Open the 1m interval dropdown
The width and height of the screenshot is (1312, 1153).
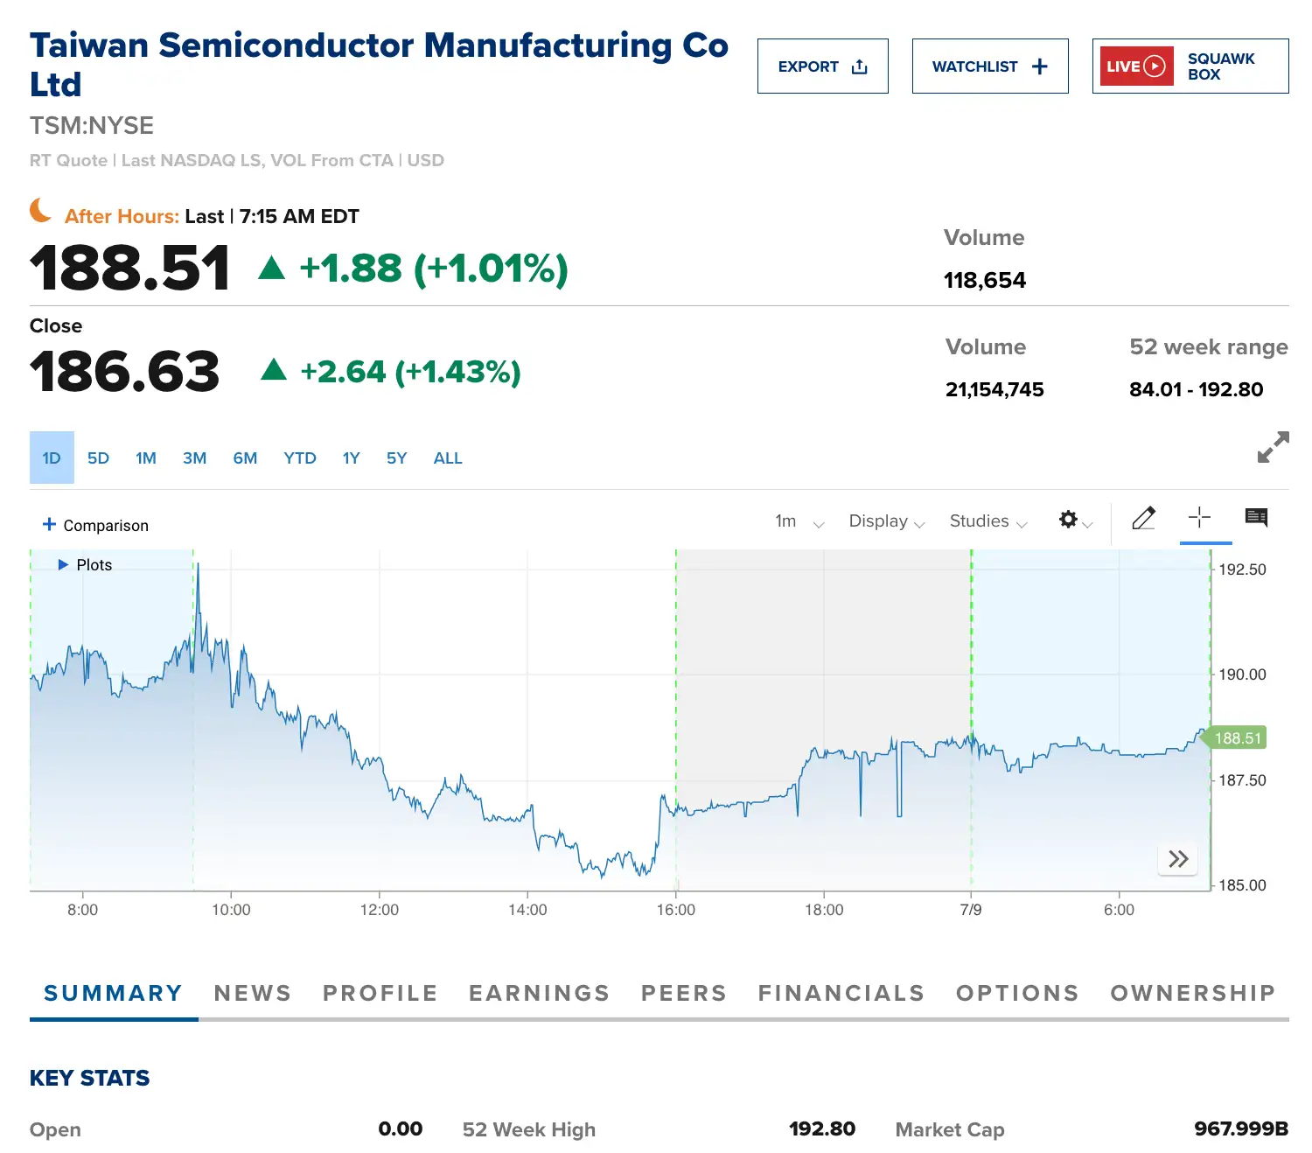pyautogui.click(x=799, y=521)
